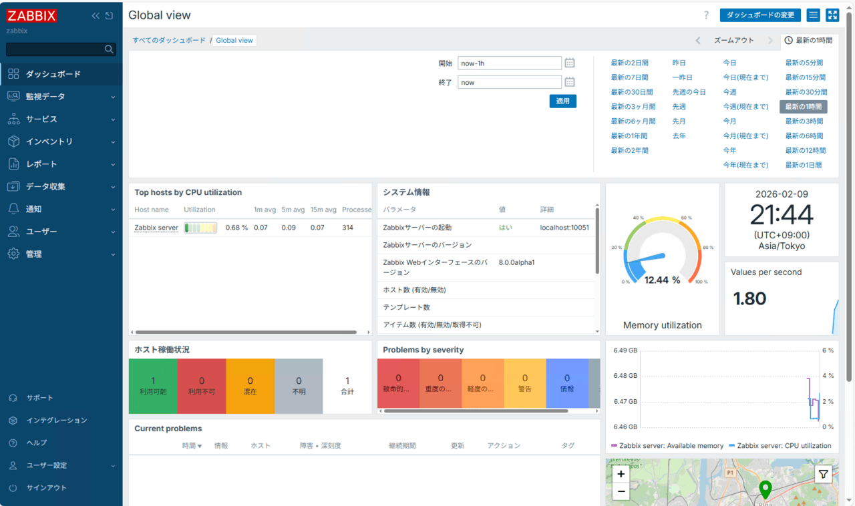855x506 pixels.
Task: Click the 適用 apply button
Action: (562, 101)
